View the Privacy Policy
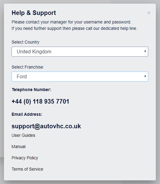Screen dimensions: 160x184 (25, 158)
